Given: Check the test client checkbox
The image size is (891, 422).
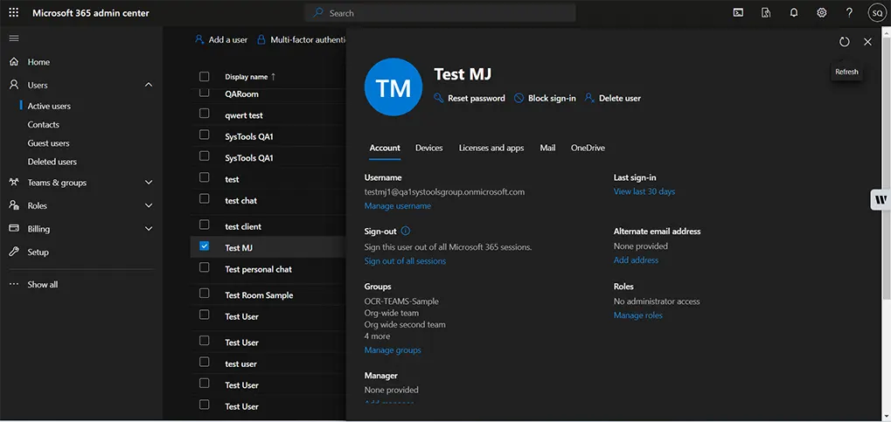Looking at the screenshot, I should point(205,225).
